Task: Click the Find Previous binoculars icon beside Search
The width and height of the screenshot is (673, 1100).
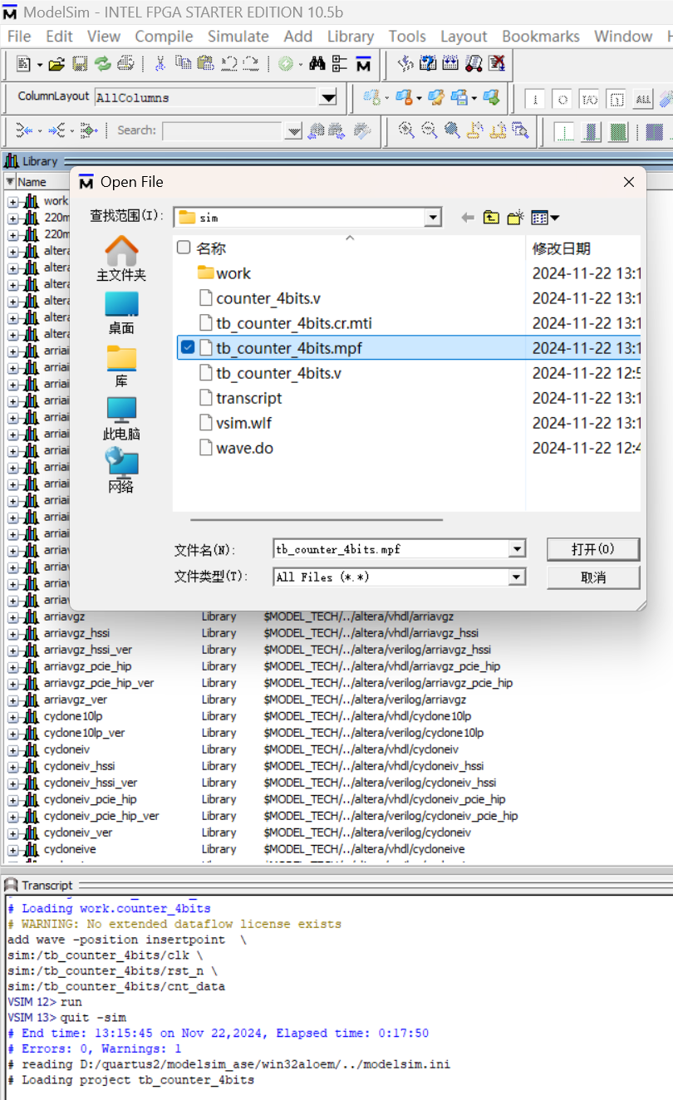Action: (316, 130)
